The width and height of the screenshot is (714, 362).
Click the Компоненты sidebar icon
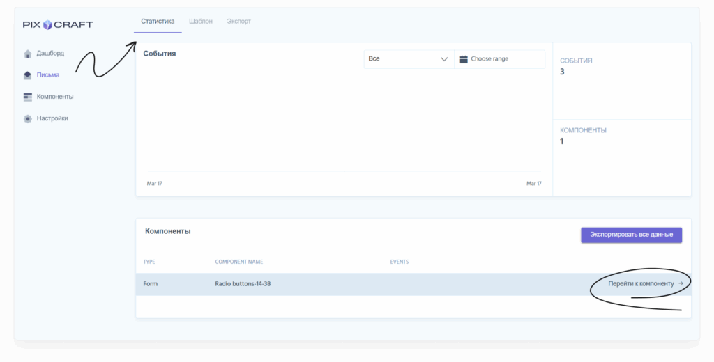point(28,97)
